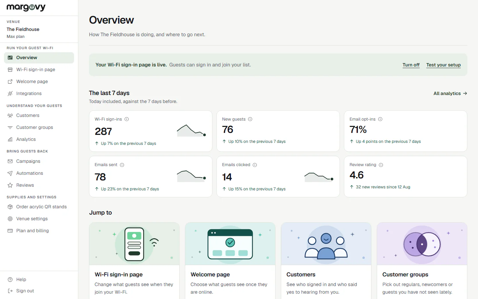The height and width of the screenshot is (299, 478).
Task: Turn off the Wi-Fi sign-in page
Action: (411, 65)
